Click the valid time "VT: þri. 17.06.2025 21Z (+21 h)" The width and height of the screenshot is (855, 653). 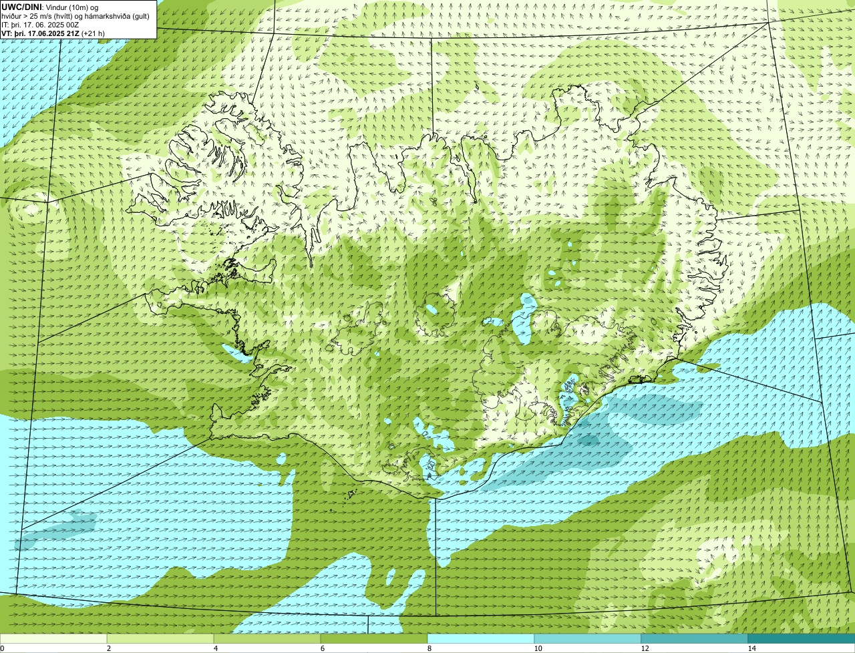pyautogui.click(x=53, y=33)
